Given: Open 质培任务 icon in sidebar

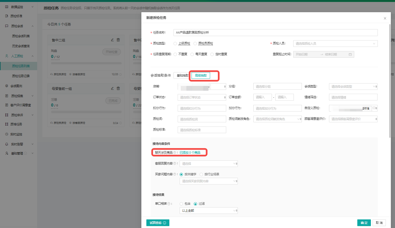Looking at the screenshot, I should (7, 124).
